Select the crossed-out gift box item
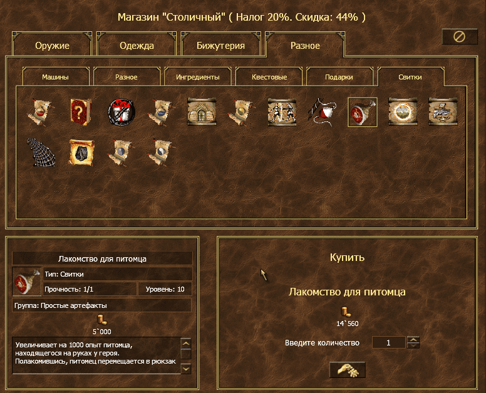 point(121,113)
